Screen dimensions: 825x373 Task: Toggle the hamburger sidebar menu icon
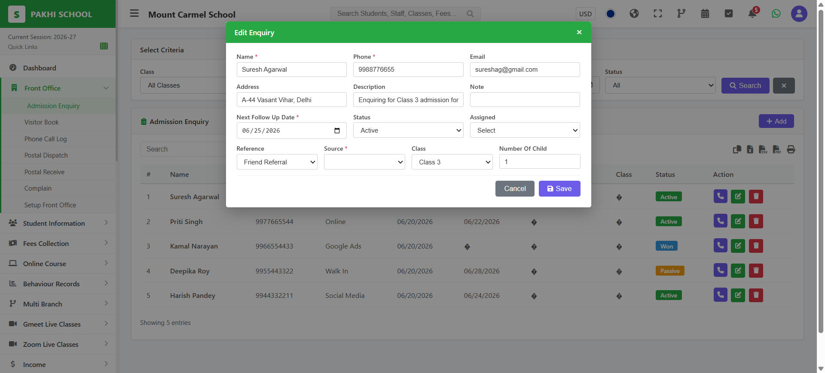[134, 13]
